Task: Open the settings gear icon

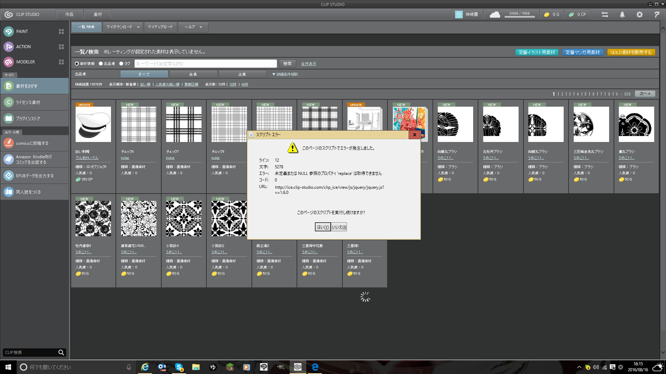Action: pyautogui.click(x=639, y=15)
